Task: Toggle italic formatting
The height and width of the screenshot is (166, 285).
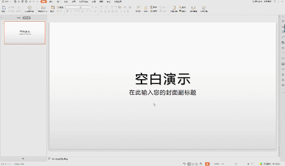Action: coord(71,11)
